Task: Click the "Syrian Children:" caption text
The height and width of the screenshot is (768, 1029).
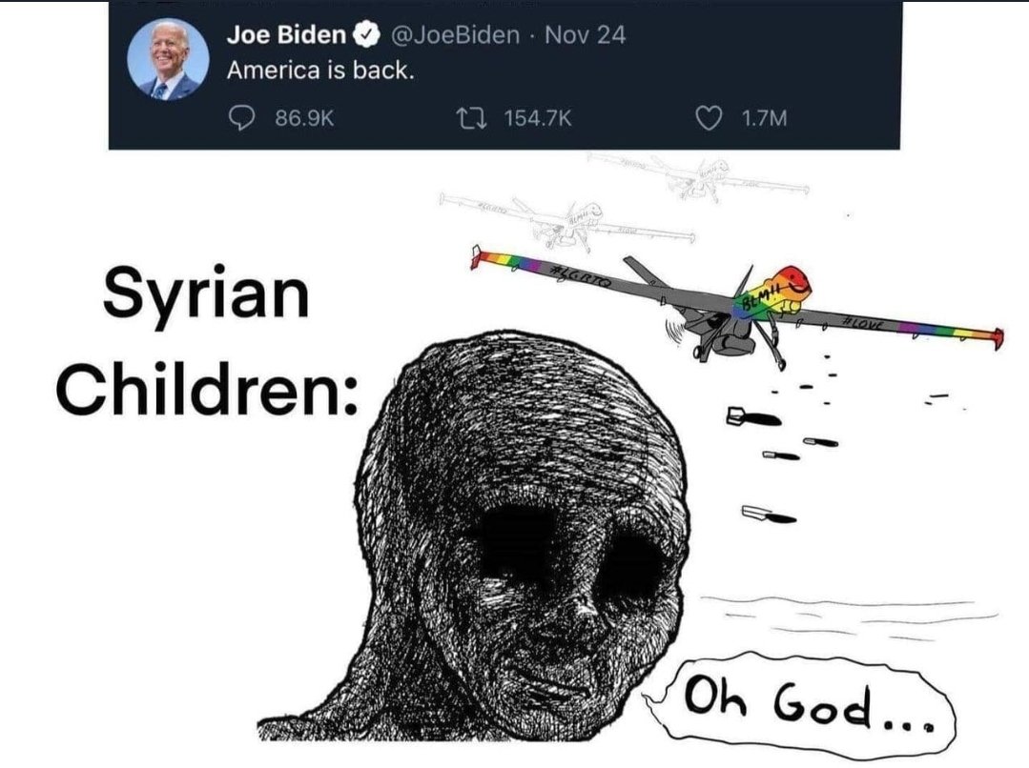Action: click(208, 340)
